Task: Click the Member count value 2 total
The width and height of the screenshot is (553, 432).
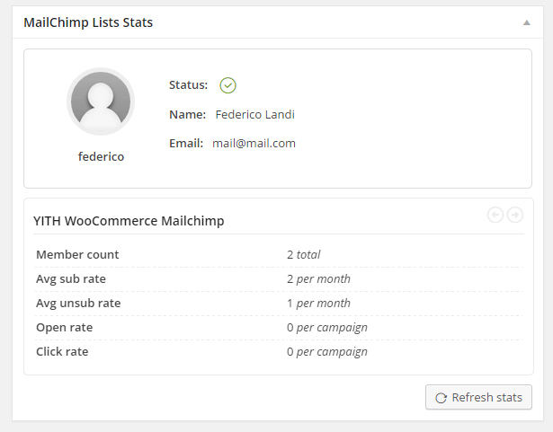Action: click(303, 255)
